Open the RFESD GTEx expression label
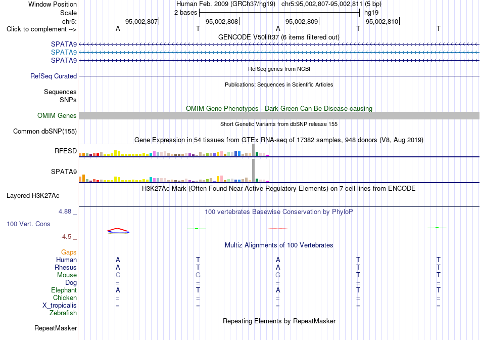Viewport: 480px width, 340px height. click(x=66, y=151)
